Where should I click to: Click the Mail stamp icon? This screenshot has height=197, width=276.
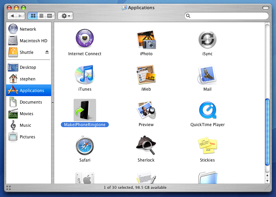tap(207, 75)
